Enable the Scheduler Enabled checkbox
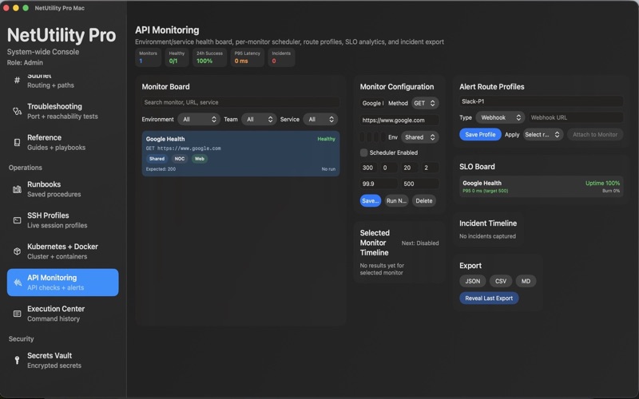639x399 pixels. click(x=363, y=152)
